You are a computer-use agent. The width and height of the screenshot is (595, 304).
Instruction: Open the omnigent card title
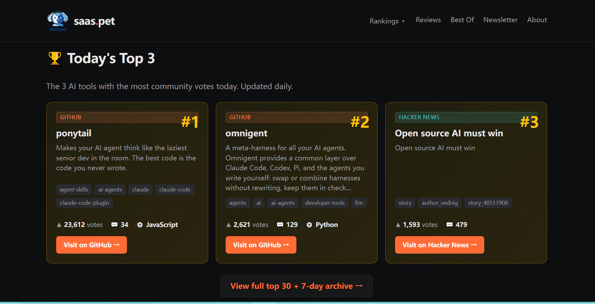[x=247, y=133]
